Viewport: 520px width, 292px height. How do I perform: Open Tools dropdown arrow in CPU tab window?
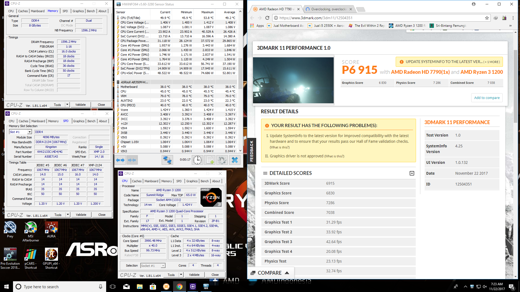181,275
